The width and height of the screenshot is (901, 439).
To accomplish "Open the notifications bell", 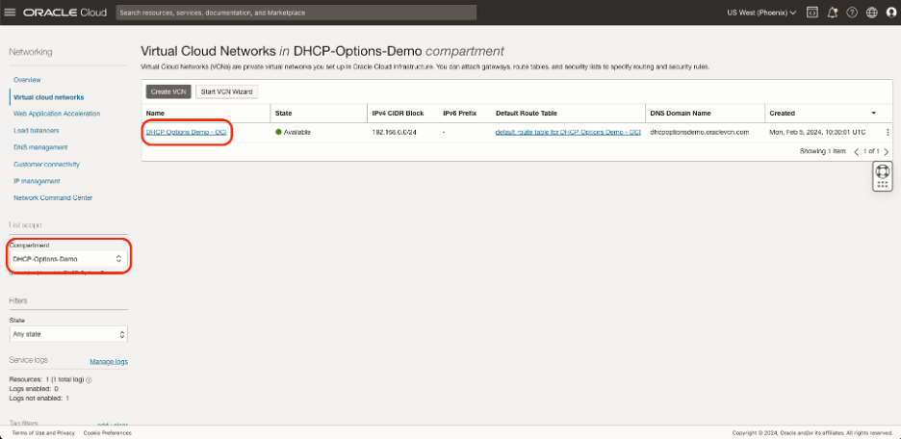I will click(x=833, y=13).
